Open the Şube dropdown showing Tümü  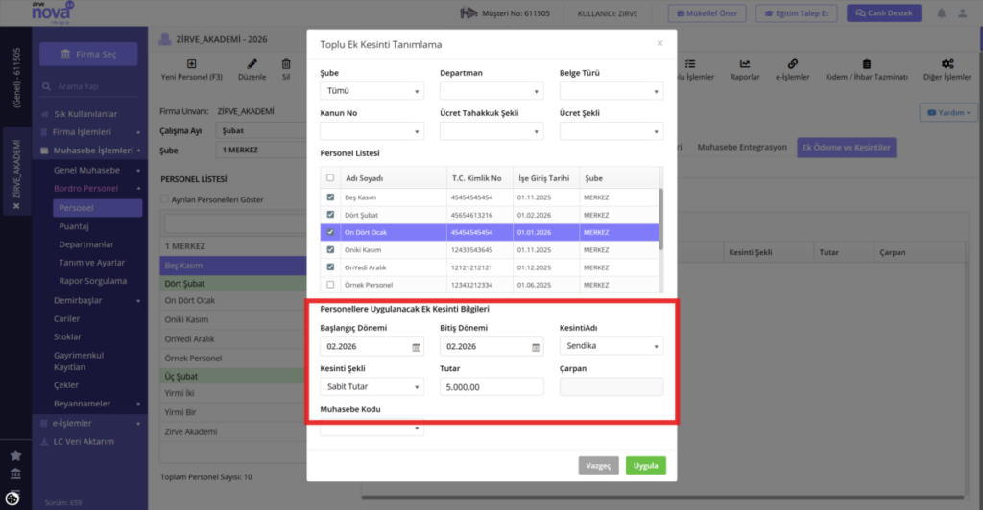coord(372,91)
